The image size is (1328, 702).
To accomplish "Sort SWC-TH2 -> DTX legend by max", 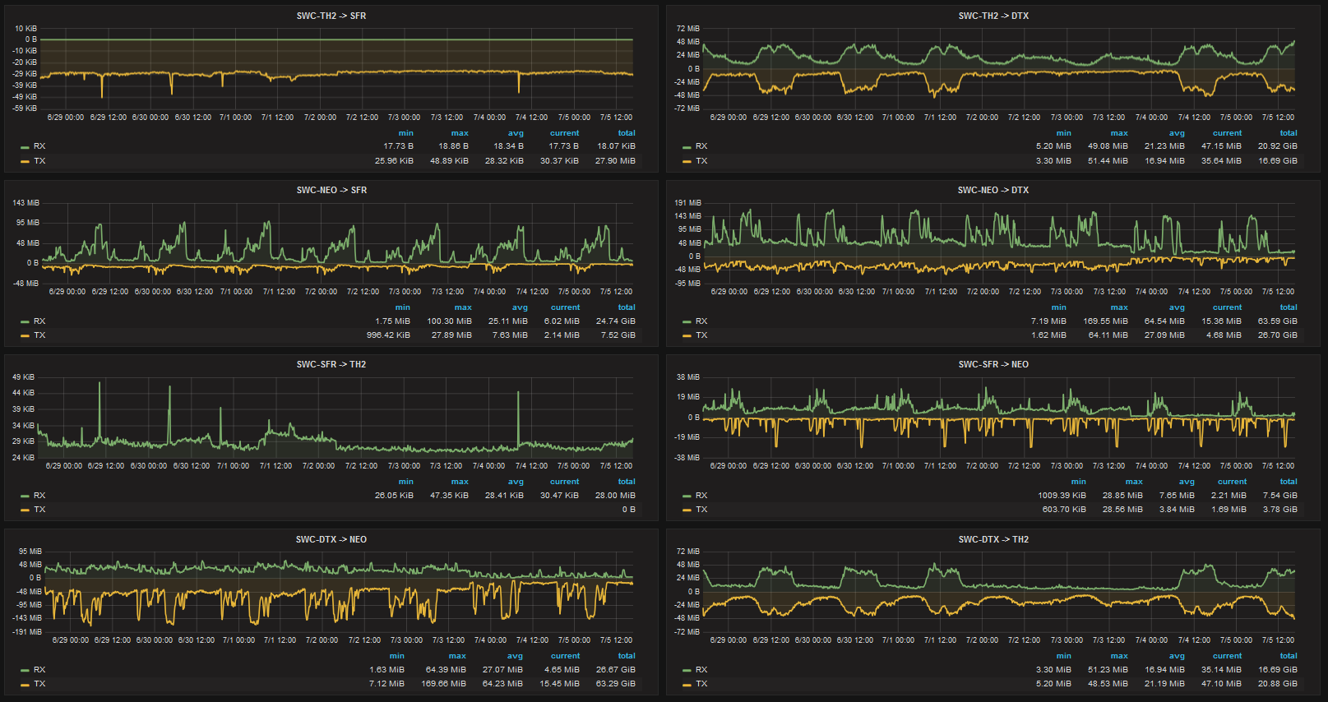I will (1119, 133).
